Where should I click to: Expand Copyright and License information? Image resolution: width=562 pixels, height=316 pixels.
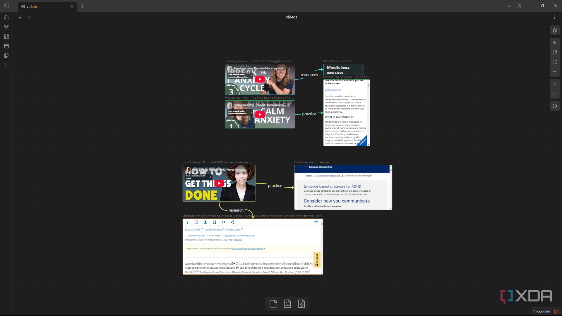(x=239, y=236)
